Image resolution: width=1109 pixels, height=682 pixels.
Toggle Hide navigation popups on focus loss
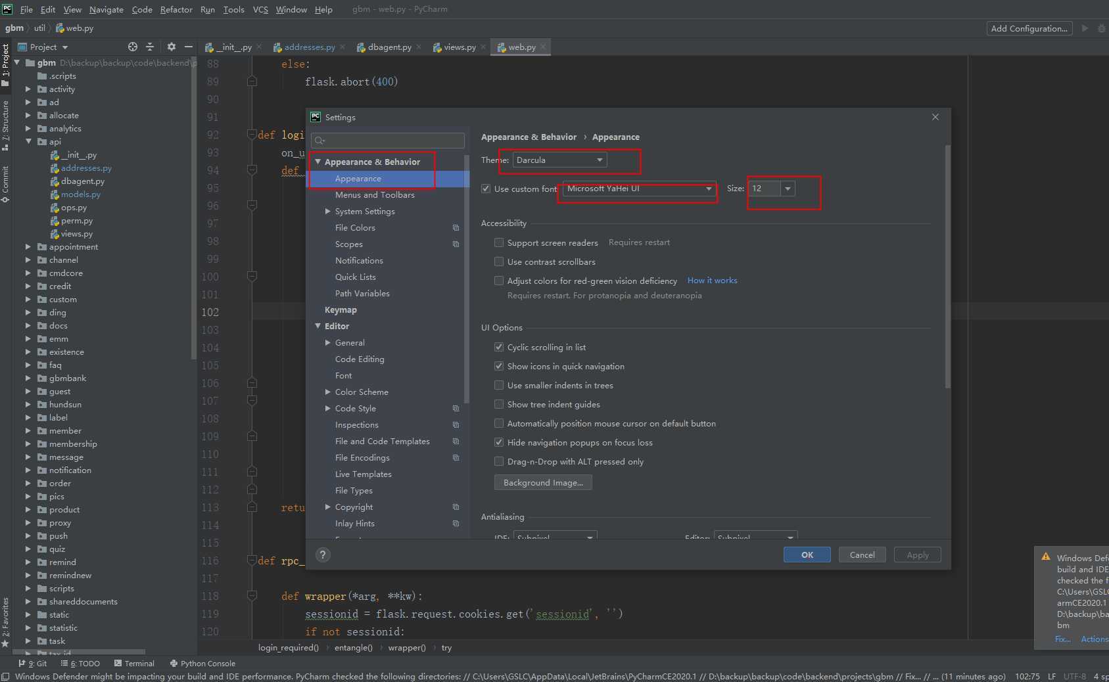(499, 442)
